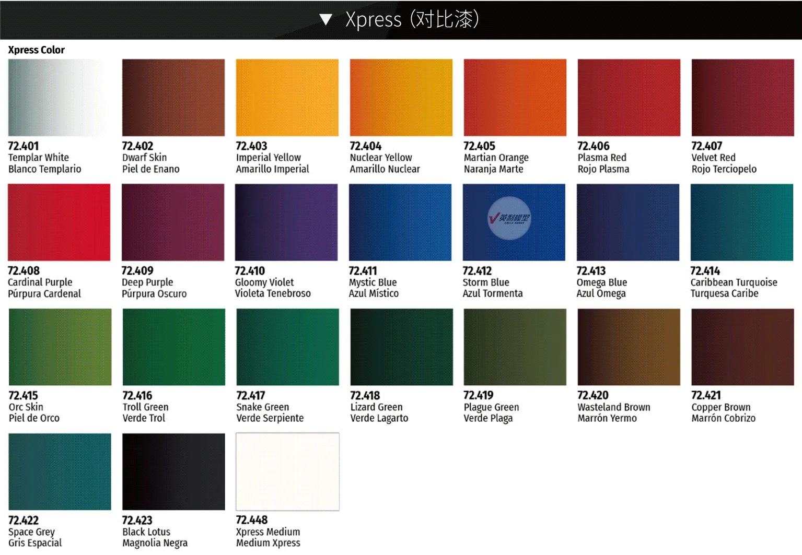Click the code label '72.448'
Screen dimensions: 802x555
(252, 520)
